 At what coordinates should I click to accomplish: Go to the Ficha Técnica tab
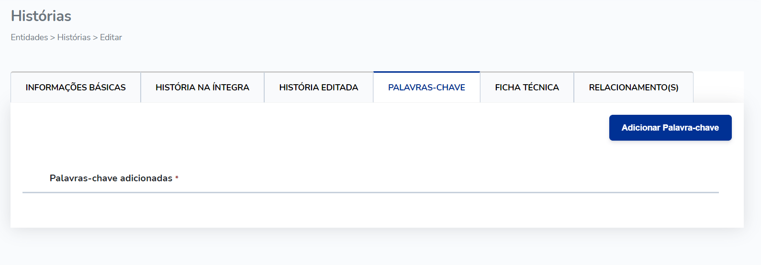(x=527, y=87)
